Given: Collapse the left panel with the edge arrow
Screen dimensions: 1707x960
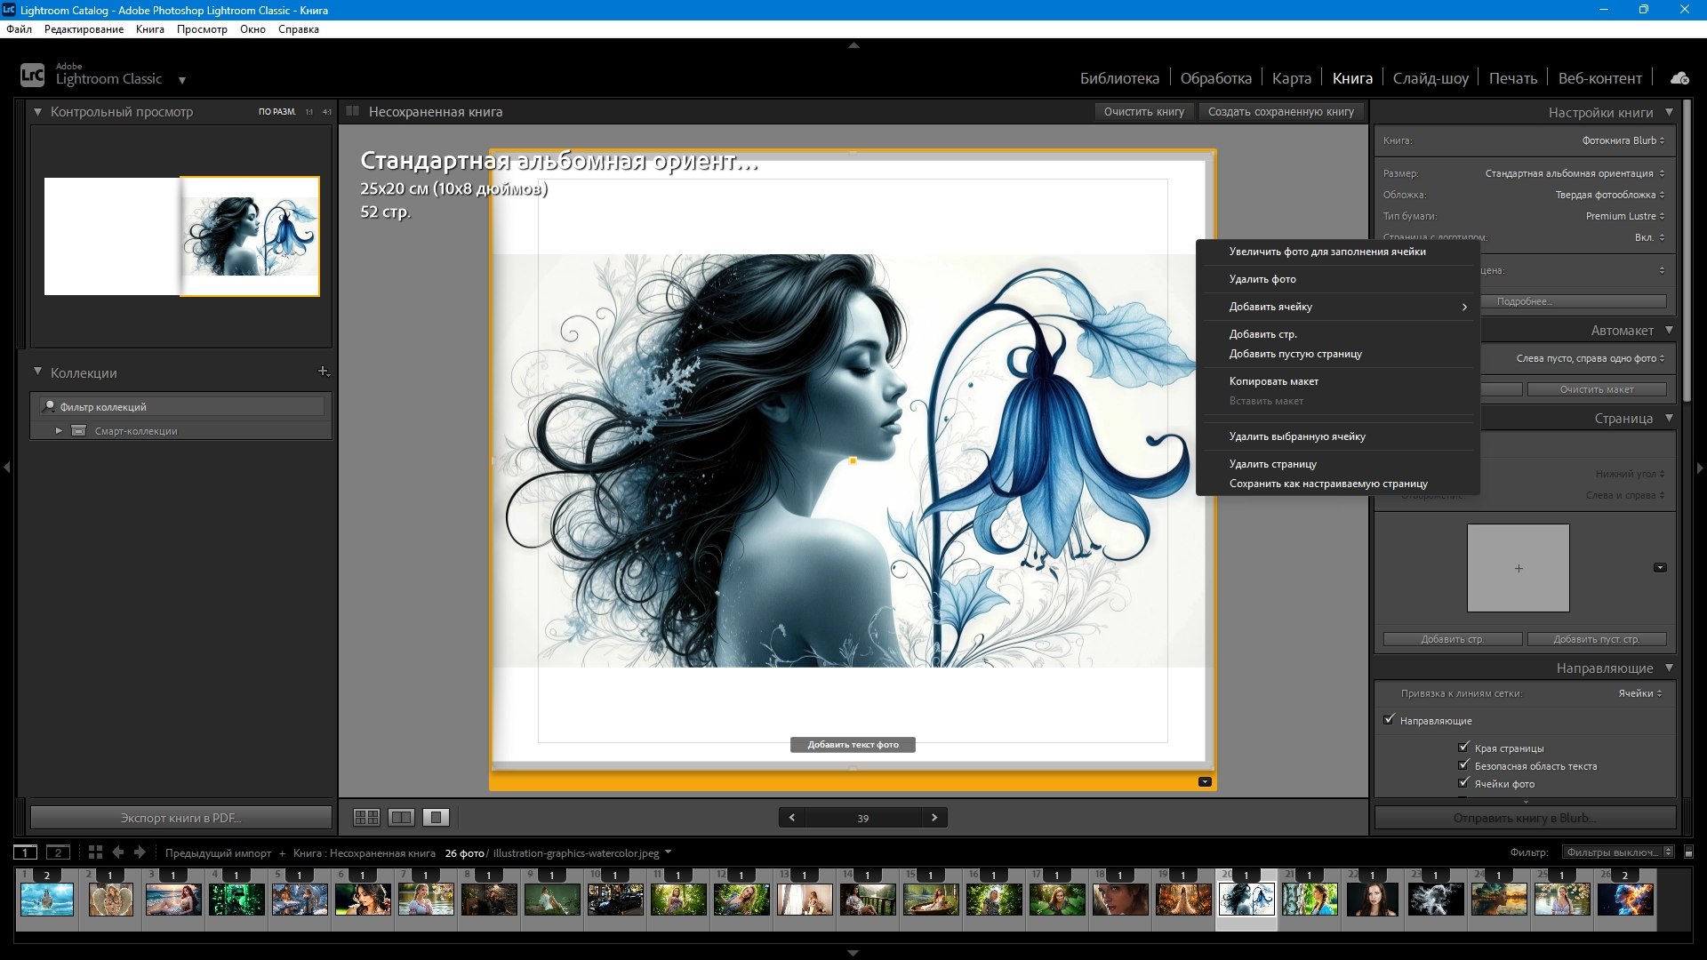Looking at the screenshot, I should (5, 468).
